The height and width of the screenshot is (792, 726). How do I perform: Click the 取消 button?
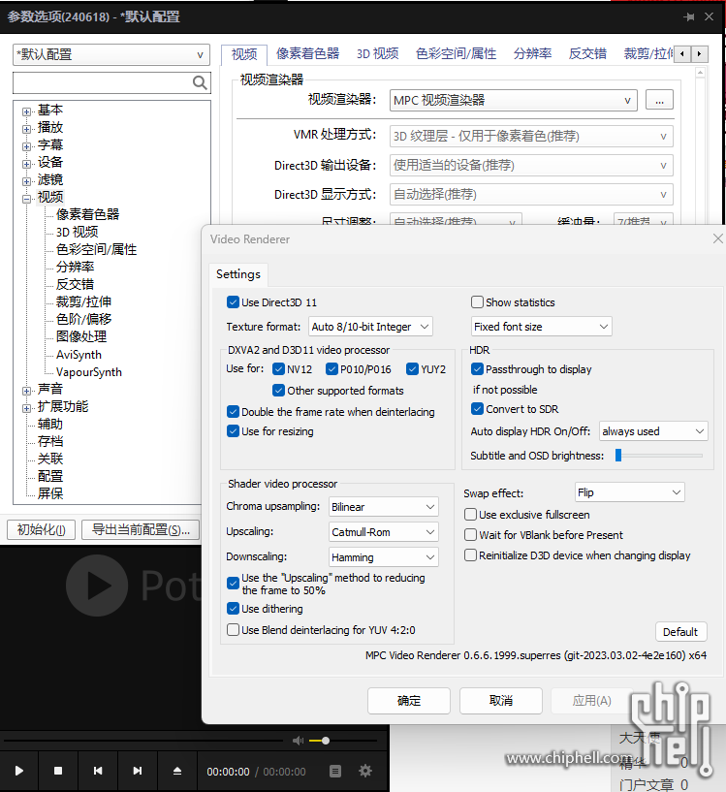(x=501, y=701)
